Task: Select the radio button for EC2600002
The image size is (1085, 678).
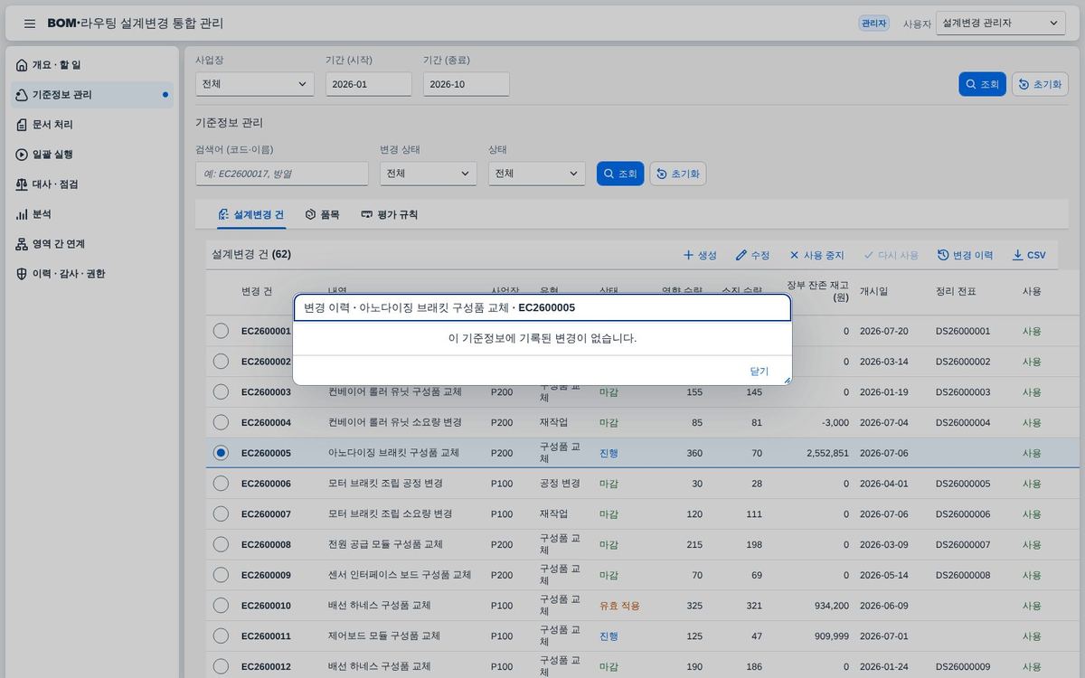Action: click(221, 361)
